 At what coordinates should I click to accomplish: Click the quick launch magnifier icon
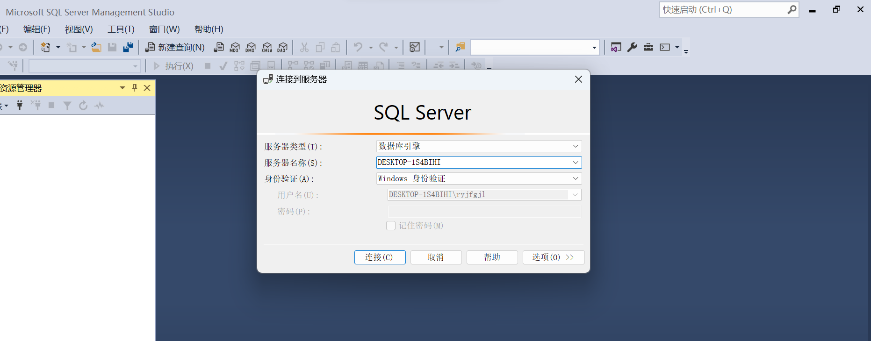(x=792, y=10)
